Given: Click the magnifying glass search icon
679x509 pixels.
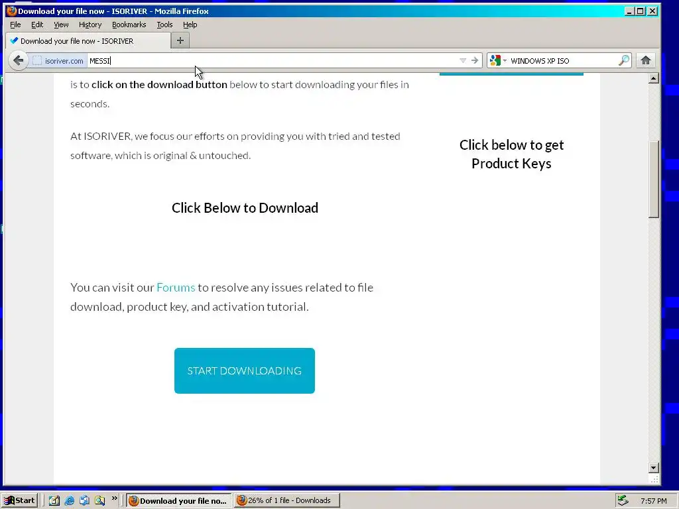Looking at the screenshot, I should point(624,60).
